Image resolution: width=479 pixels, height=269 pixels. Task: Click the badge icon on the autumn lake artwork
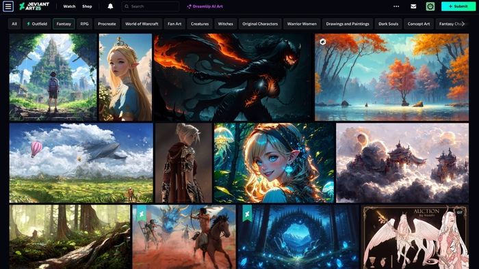coord(323,42)
